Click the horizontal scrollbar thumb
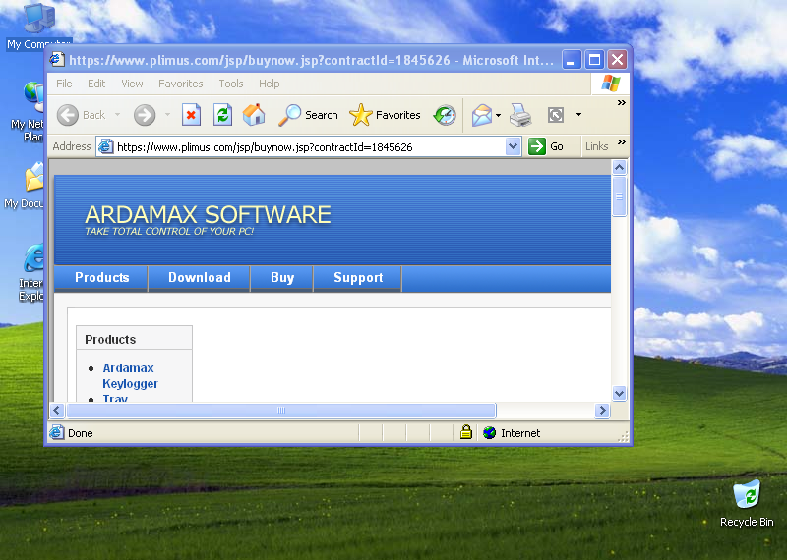The height and width of the screenshot is (560, 787). tap(281, 410)
